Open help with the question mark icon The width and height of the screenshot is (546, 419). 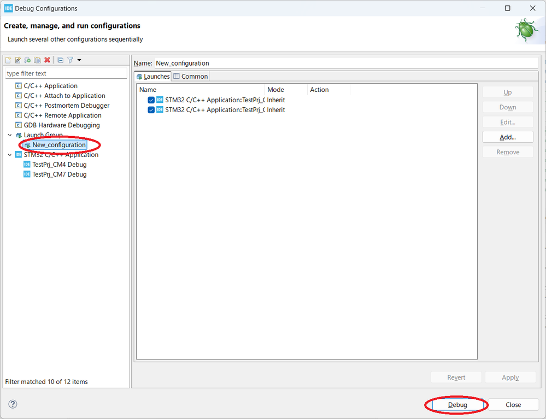pos(13,404)
